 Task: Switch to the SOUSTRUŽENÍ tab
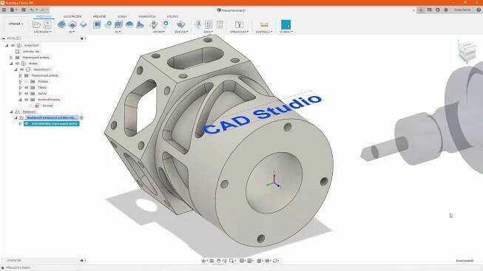pos(72,16)
